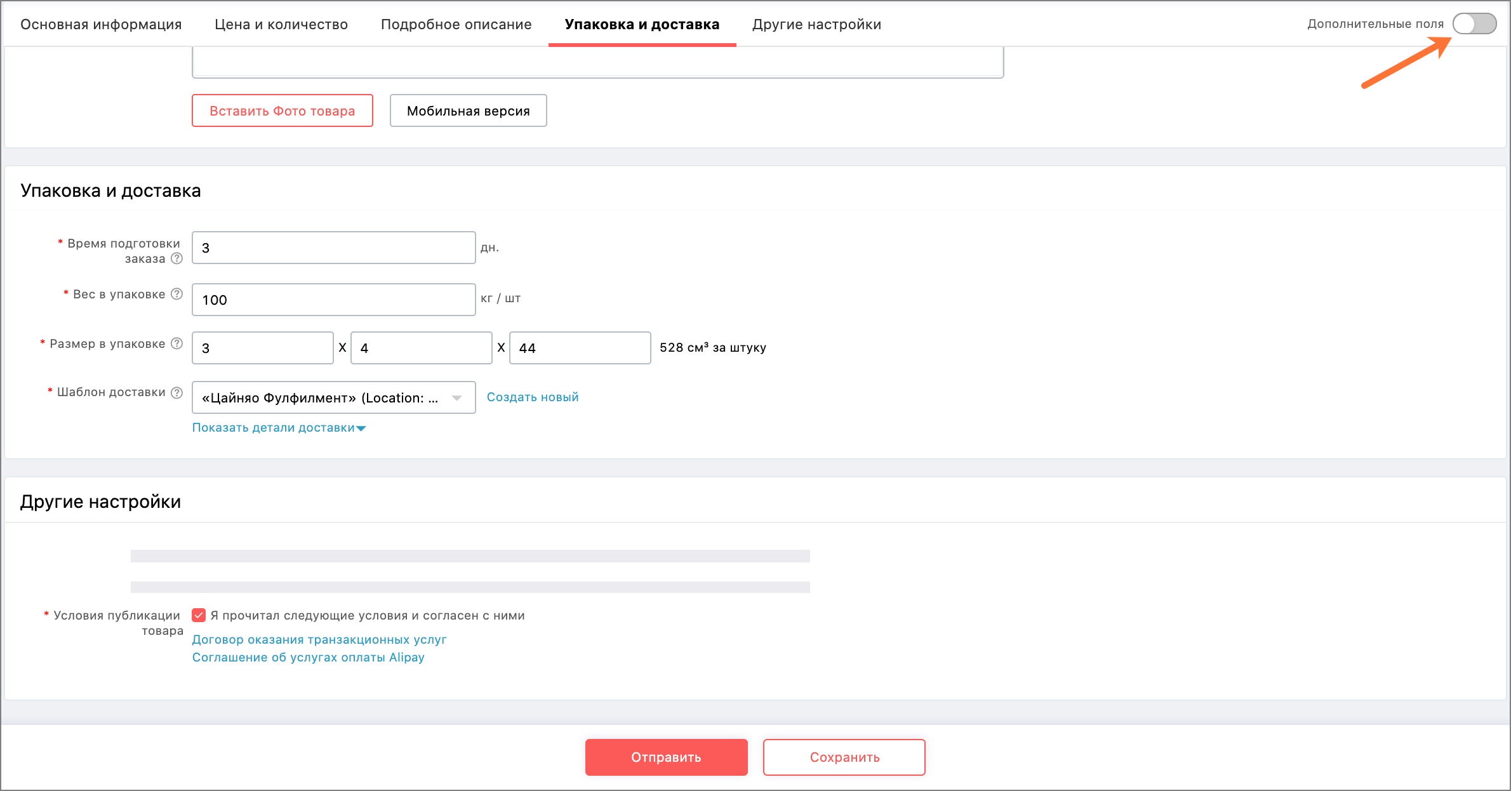The image size is (1511, 791).
Task: Open the Создать новый link
Action: coord(533,397)
